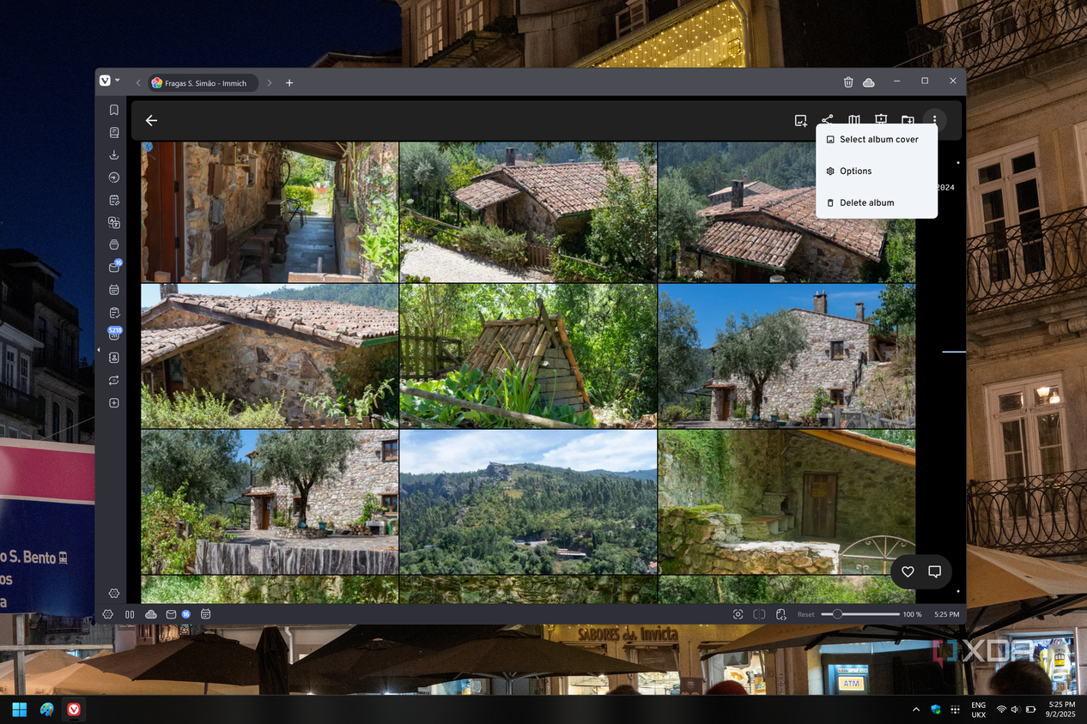
Task: Open the Windows Start menu
Action: (x=20, y=709)
